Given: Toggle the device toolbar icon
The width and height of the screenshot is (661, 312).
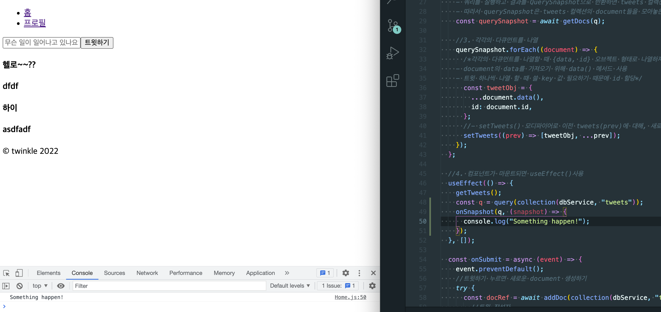Looking at the screenshot, I should pos(19,273).
